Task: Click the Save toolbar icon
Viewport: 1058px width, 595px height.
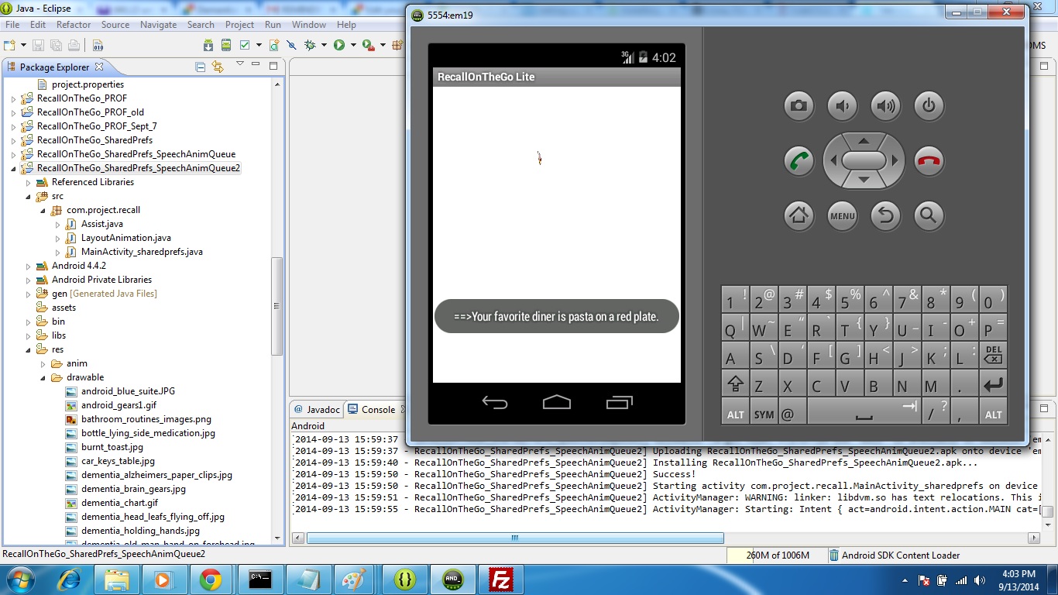Action: tap(39, 45)
